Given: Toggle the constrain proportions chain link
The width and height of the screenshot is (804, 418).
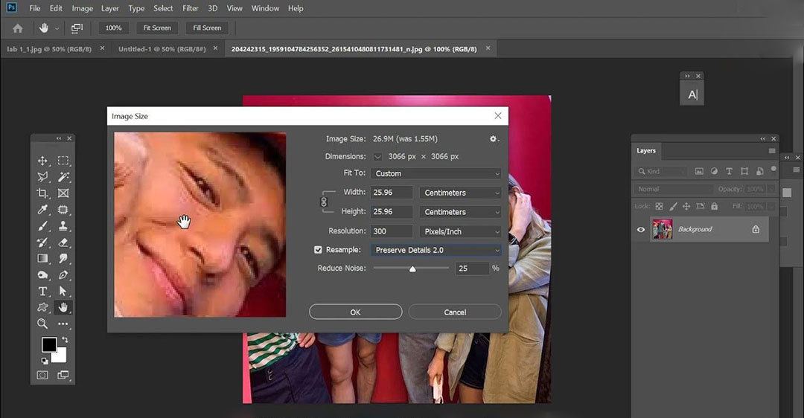Looking at the screenshot, I should pos(324,202).
